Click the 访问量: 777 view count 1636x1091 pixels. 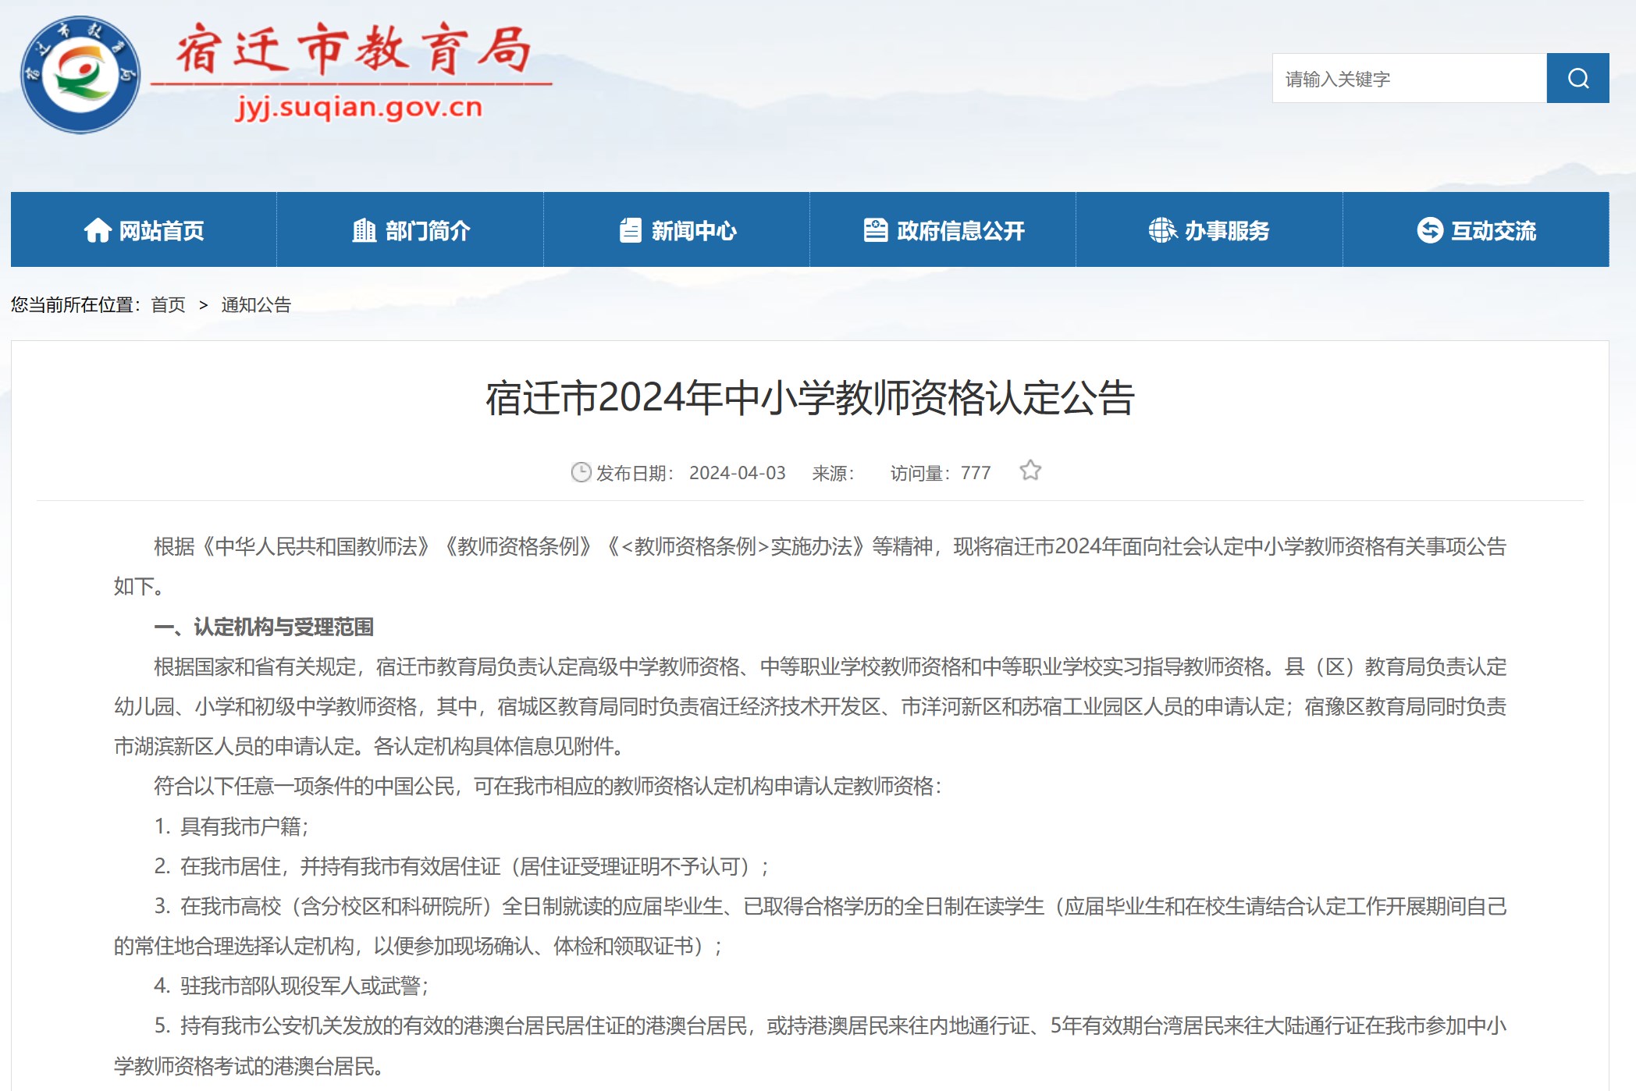(941, 473)
